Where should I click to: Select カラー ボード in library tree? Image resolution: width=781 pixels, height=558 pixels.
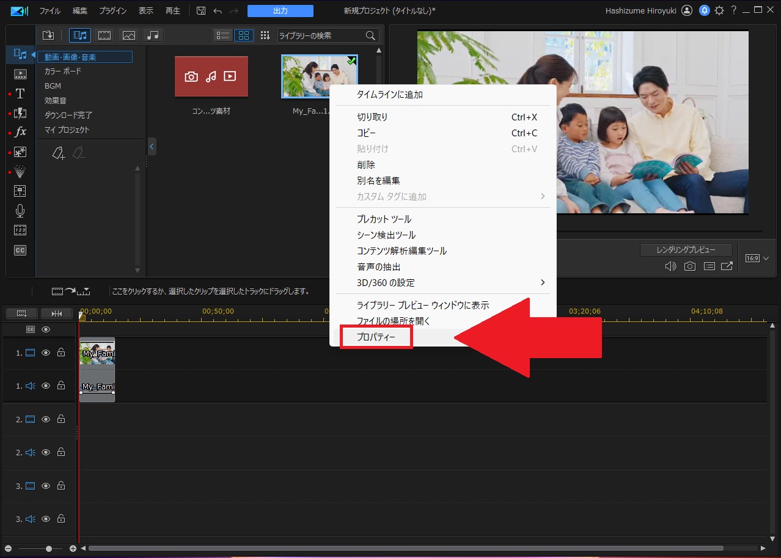tap(63, 72)
